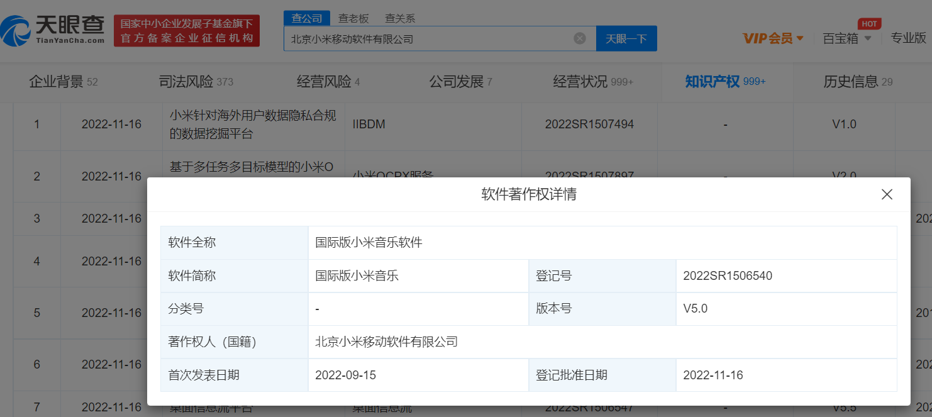Expand the VIP会员 dropdown arrow
Image resolution: width=932 pixels, height=417 pixels.
[800, 38]
